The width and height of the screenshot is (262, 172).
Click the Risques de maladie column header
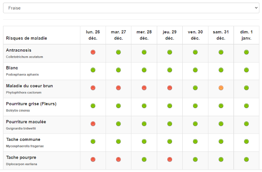(27, 38)
